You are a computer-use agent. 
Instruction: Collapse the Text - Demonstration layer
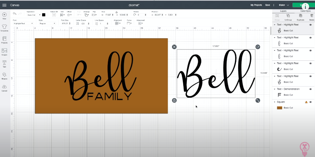tap(275, 89)
